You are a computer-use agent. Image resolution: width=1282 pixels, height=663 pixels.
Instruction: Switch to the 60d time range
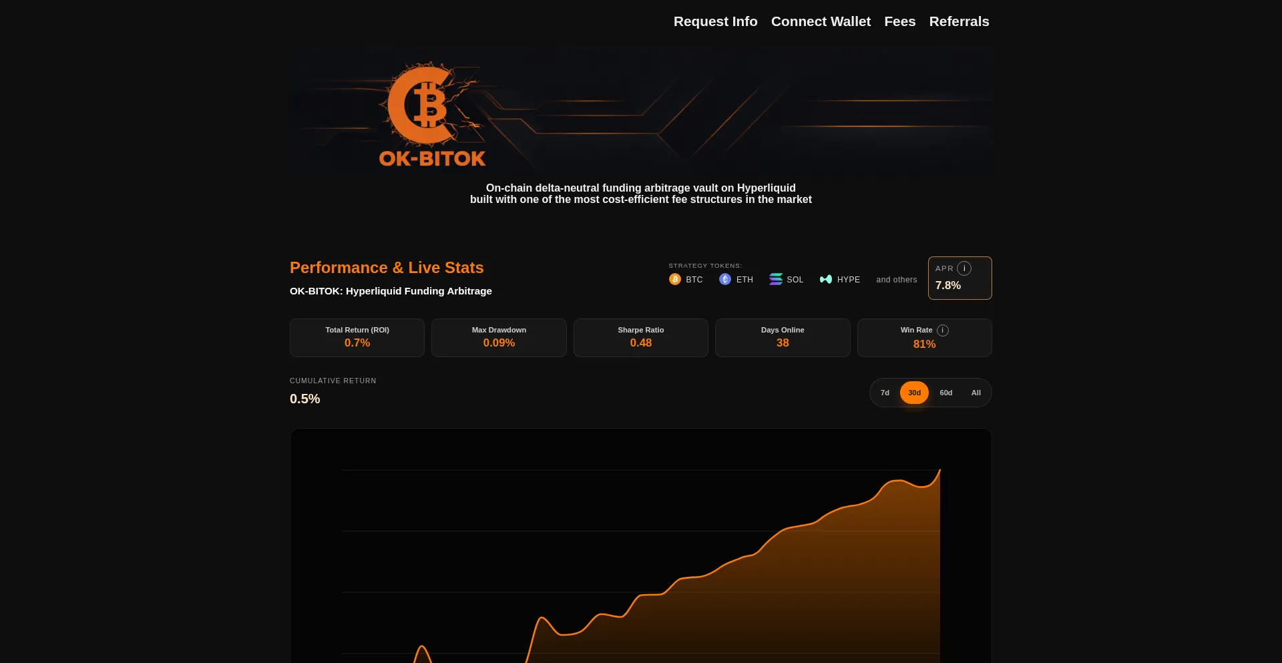tap(945, 393)
